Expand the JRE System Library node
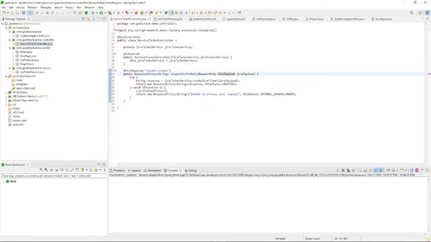 pos(6,96)
